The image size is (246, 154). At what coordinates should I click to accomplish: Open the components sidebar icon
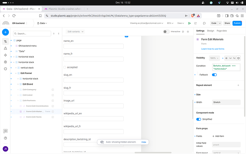click(x=5, y=55)
